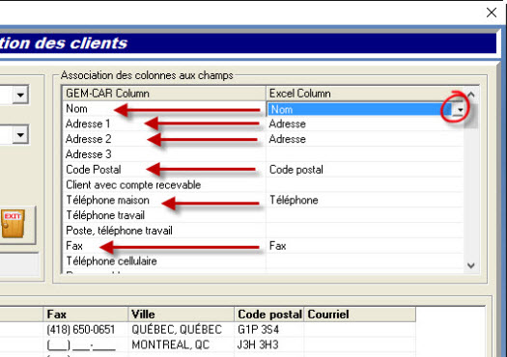Viewport: 507px width, 357px height.
Task: Select the Code Postal GEM-CAR row
Action: pyautogui.click(x=164, y=170)
